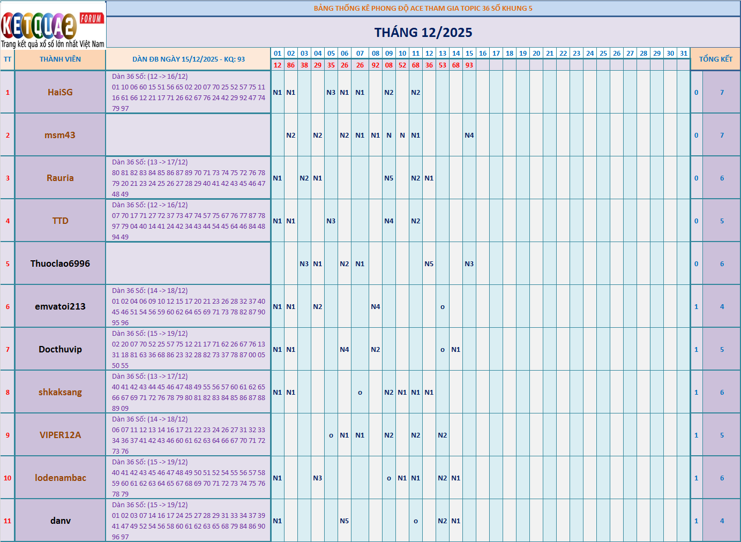Image resolution: width=741 pixels, height=542 pixels.
Task: Select the VIPER12A member cell
Action: pos(60,435)
